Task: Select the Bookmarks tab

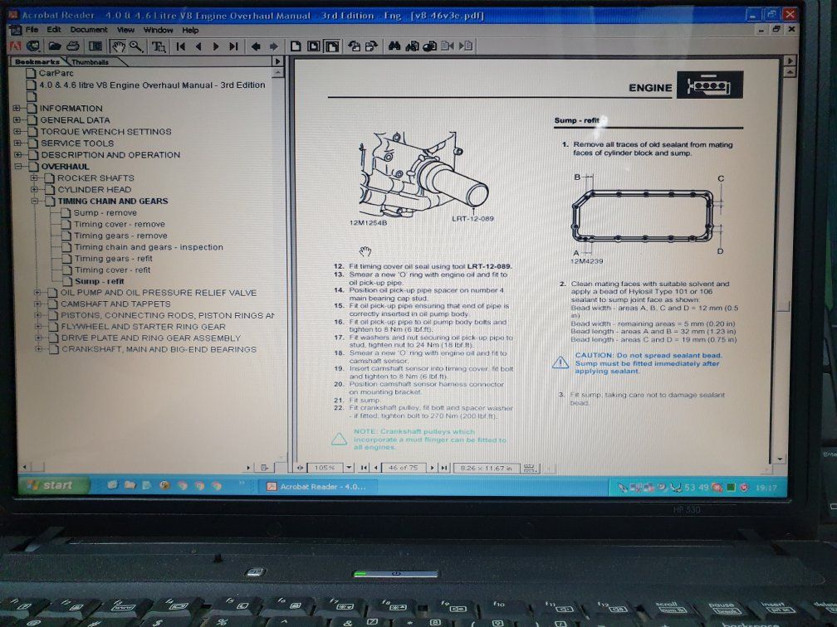Action: (37, 62)
